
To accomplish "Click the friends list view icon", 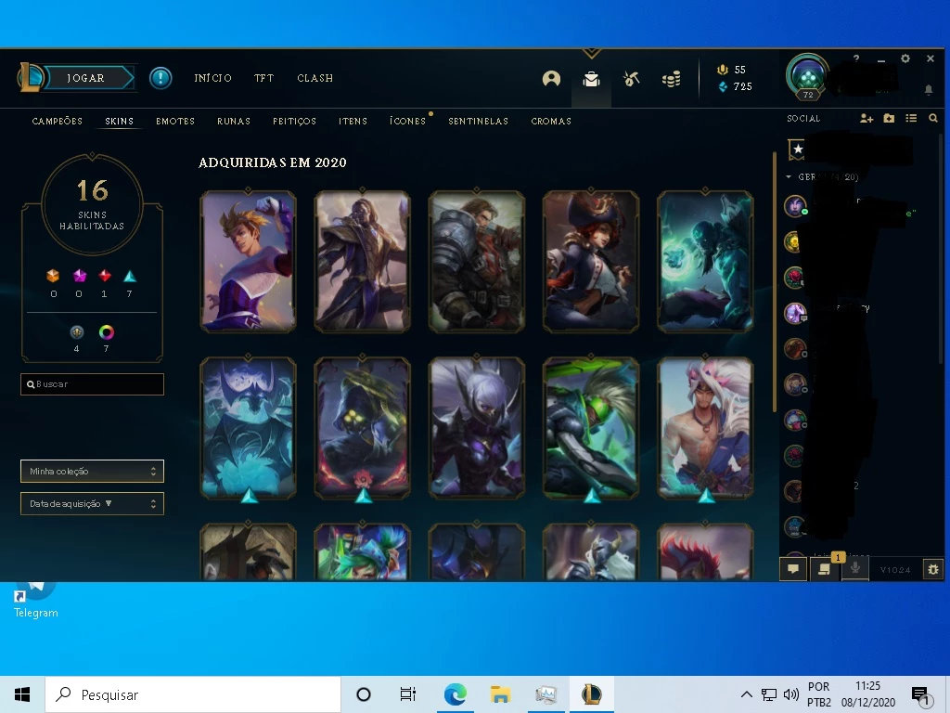I will pyautogui.click(x=911, y=118).
